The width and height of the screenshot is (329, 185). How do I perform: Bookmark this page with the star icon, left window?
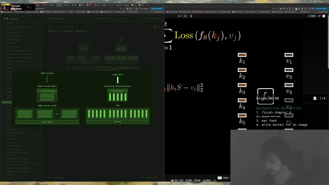coord(123,8)
